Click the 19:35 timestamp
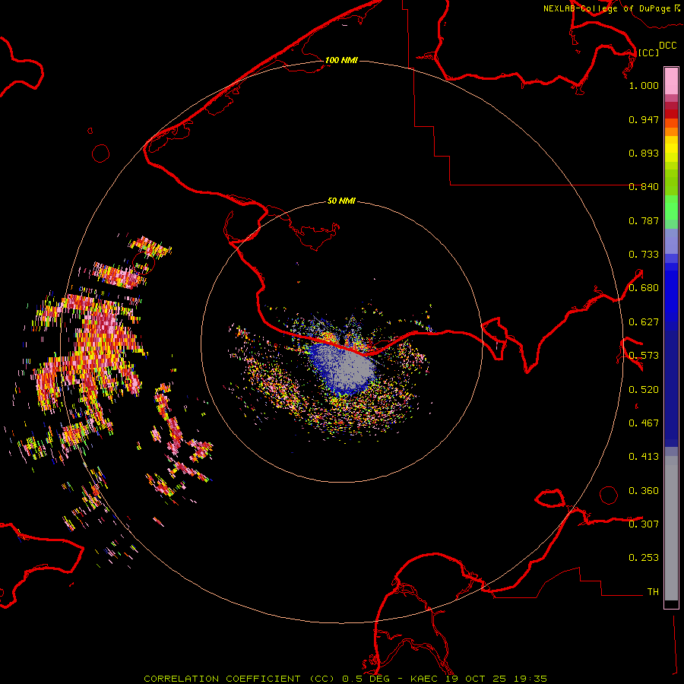The width and height of the screenshot is (684, 684). pos(530,679)
